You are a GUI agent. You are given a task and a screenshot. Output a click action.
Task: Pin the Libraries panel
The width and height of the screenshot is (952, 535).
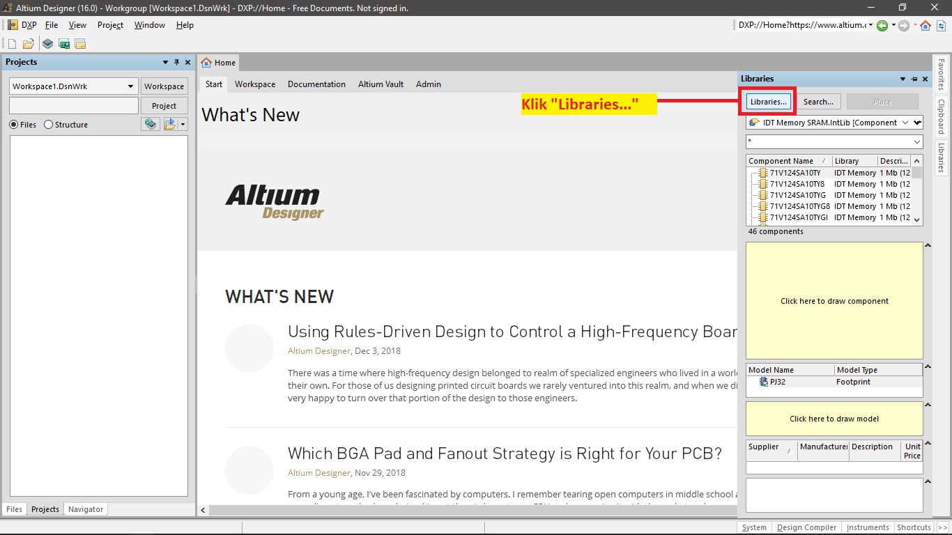coord(914,79)
